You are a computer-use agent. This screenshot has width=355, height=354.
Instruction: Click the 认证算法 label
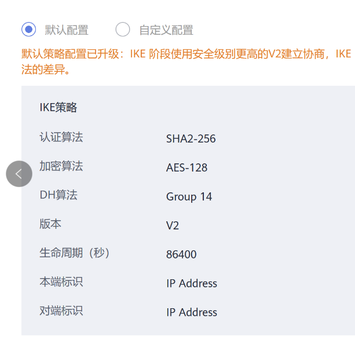pos(61,137)
